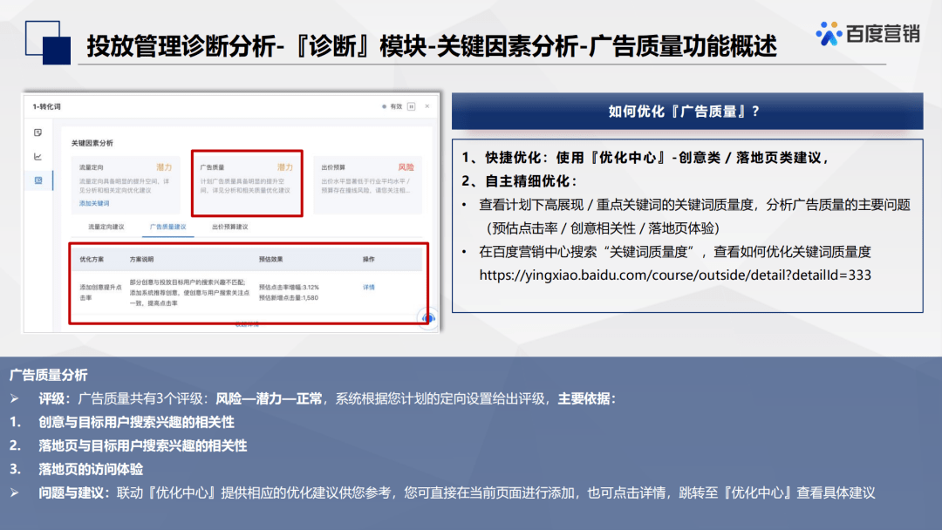
Task: Switch to 广告质量建议 tab
Action: tap(167, 227)
